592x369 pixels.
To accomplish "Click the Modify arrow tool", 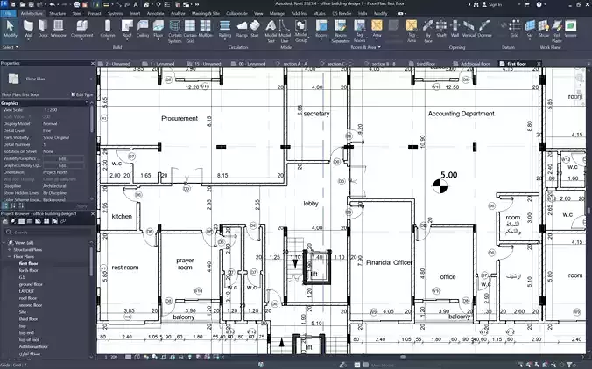I will (11, 28).
